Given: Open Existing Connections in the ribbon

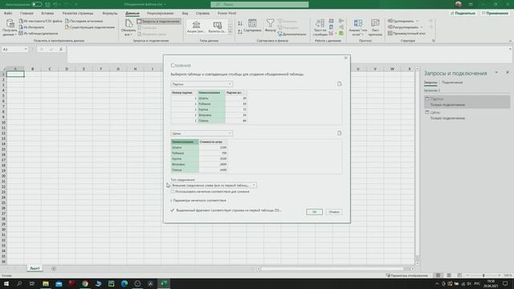Looking at the screenshot, I should [x=89, y=27].
